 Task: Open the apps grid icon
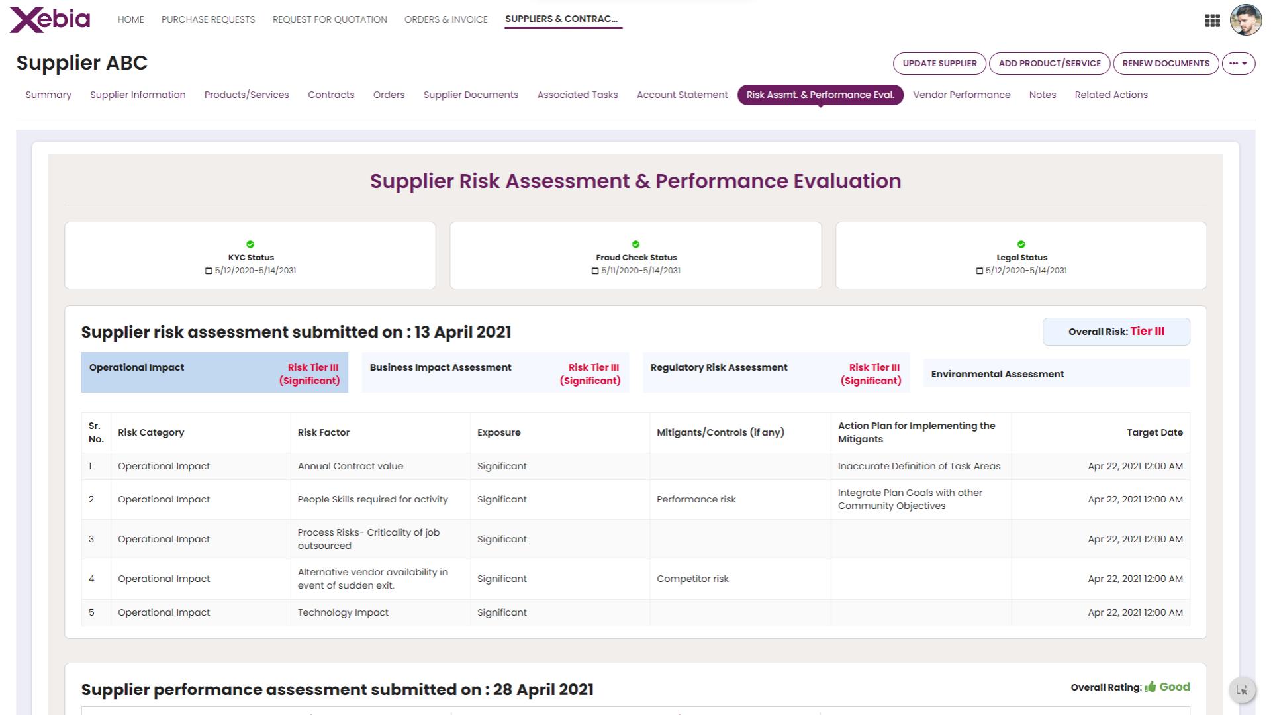(1212, 21)
